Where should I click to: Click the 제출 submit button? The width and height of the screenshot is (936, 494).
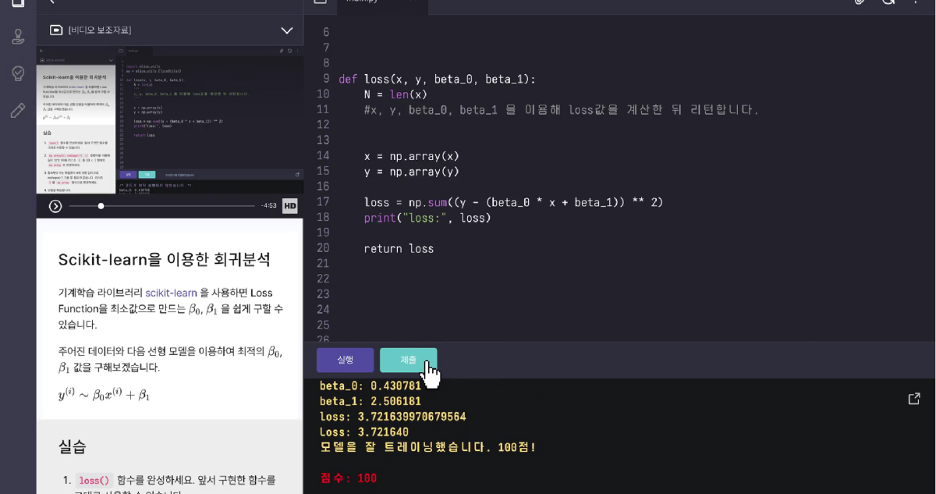point(408,360)
